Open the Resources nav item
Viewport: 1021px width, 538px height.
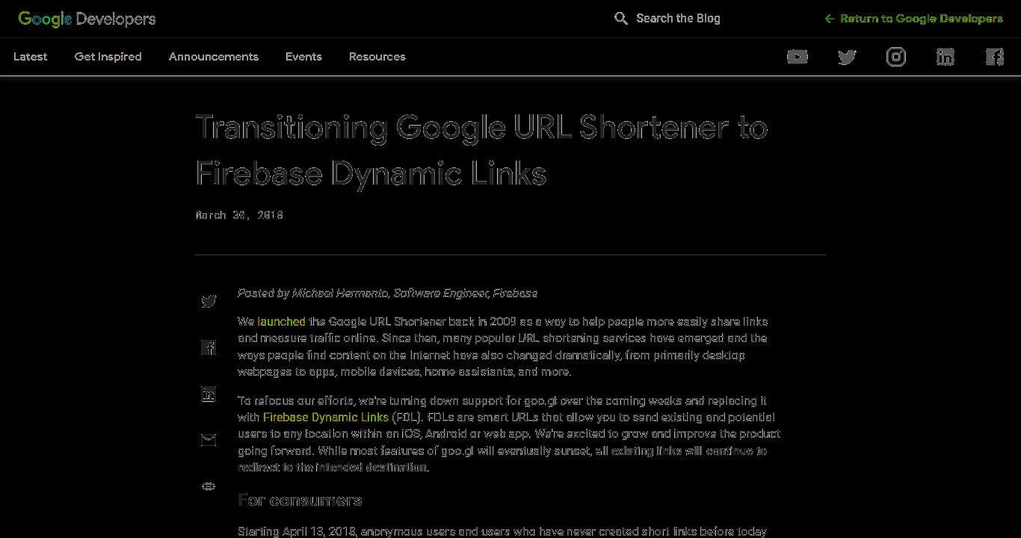click(377, 57)
